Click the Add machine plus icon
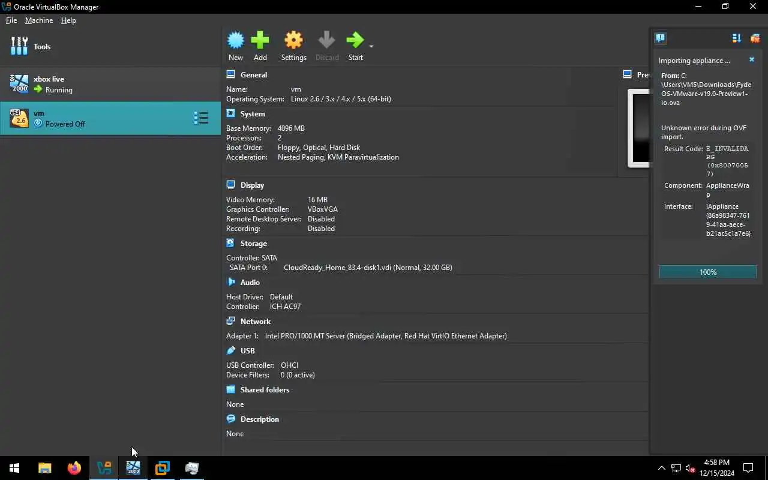 260,40
